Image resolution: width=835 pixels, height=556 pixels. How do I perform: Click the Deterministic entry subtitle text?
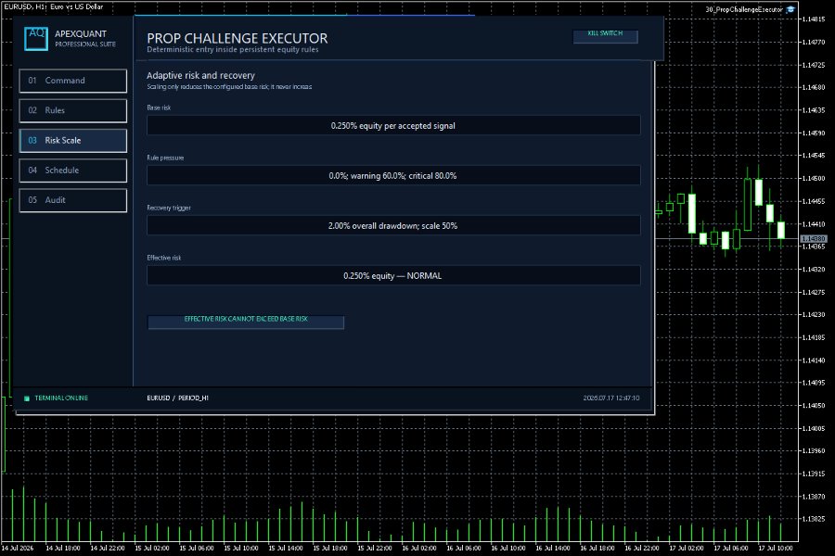pyautogui.click(x=233, y=49)
